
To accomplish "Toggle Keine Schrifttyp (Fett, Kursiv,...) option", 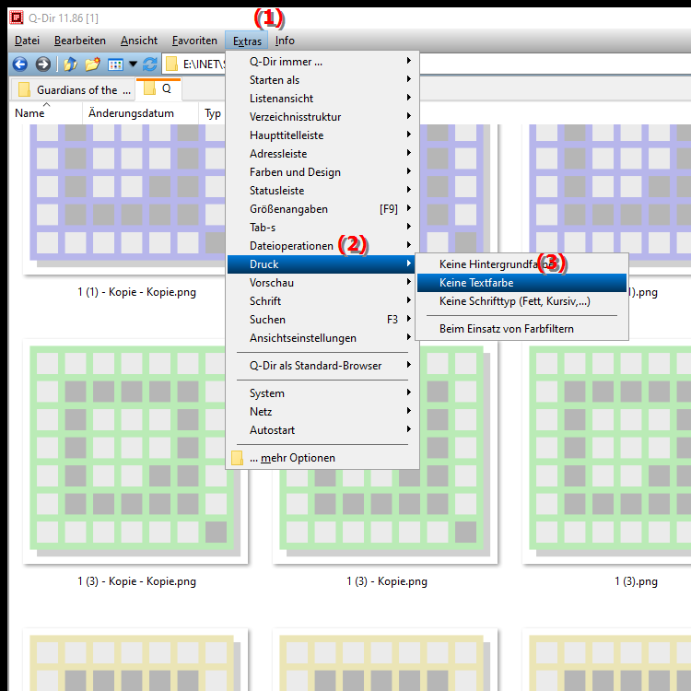I will tap(521, 301).
